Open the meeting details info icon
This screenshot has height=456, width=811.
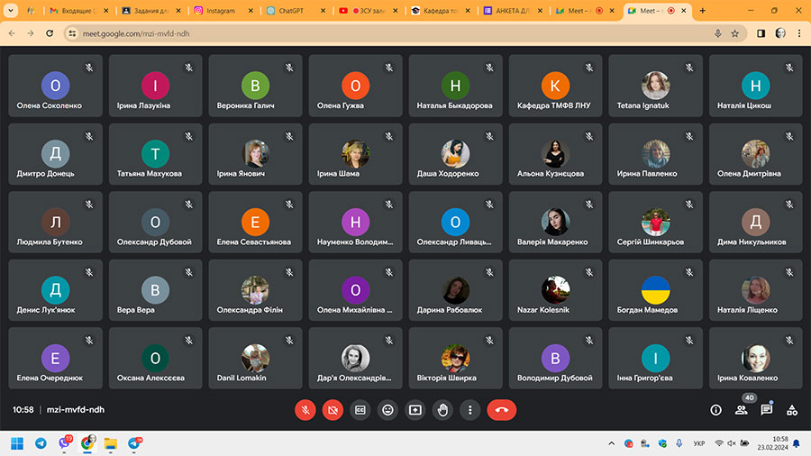point(715,410)
